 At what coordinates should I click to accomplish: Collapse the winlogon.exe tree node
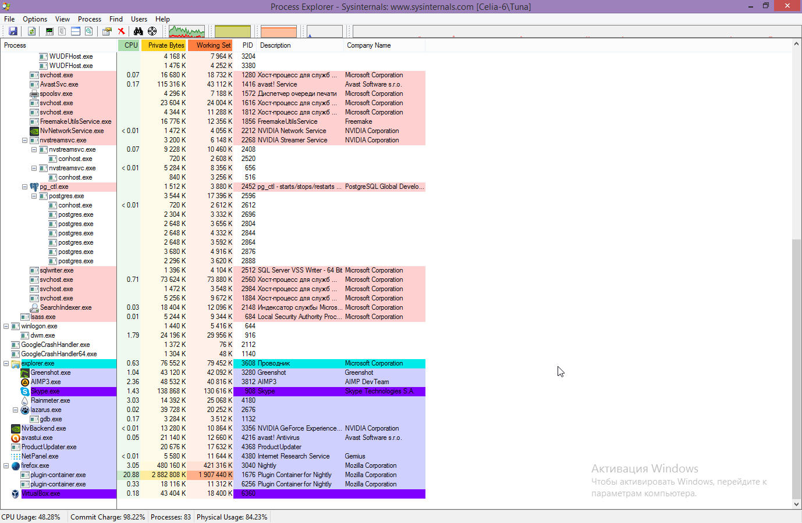point(6,326)
